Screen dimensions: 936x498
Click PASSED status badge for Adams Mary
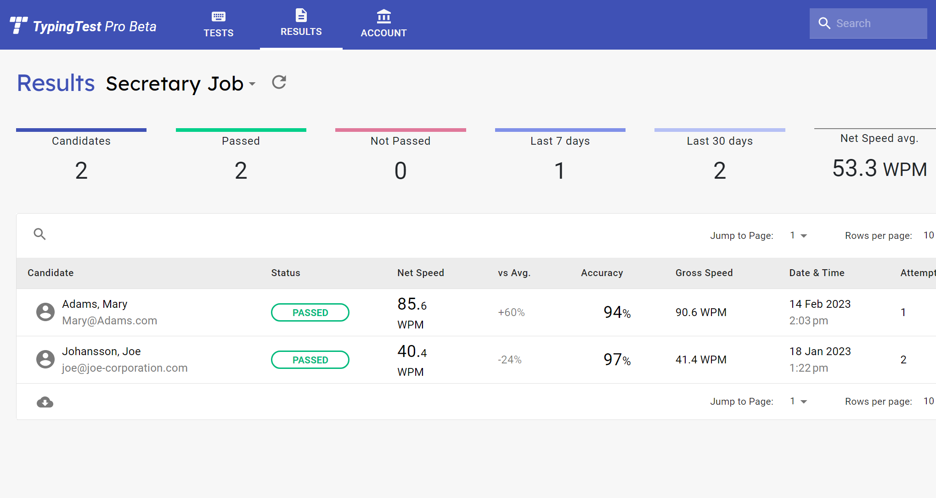click(x=310, y=312)
